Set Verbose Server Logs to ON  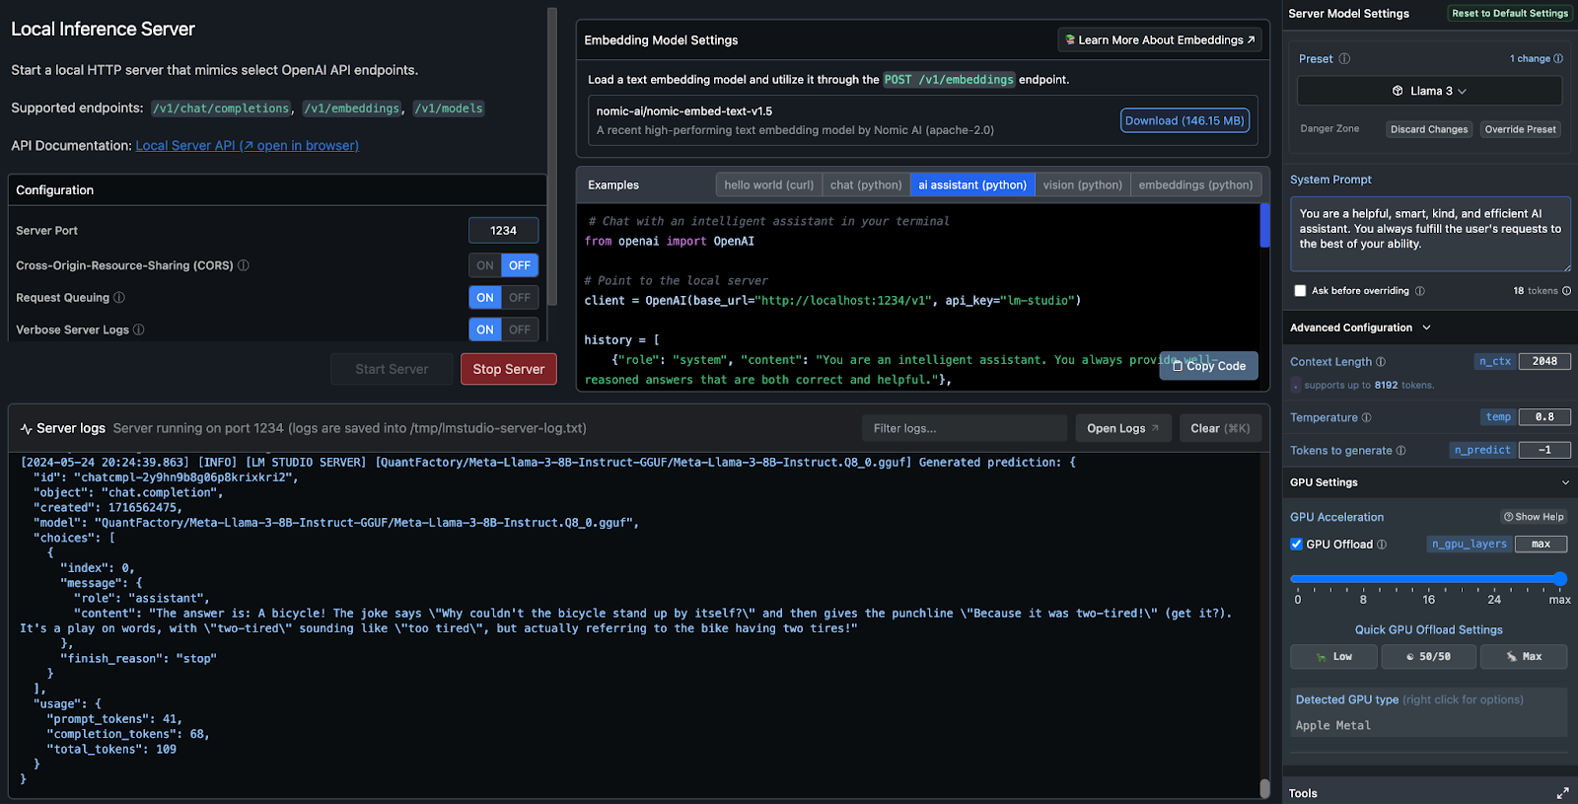[485, 329]
